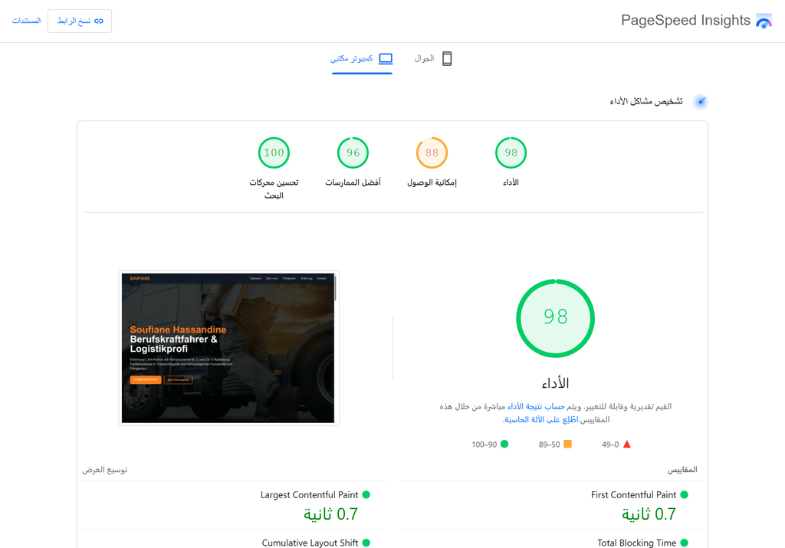Click the mobile phone icon
Viewport: 785px width, 548px height.
(447, 58)
